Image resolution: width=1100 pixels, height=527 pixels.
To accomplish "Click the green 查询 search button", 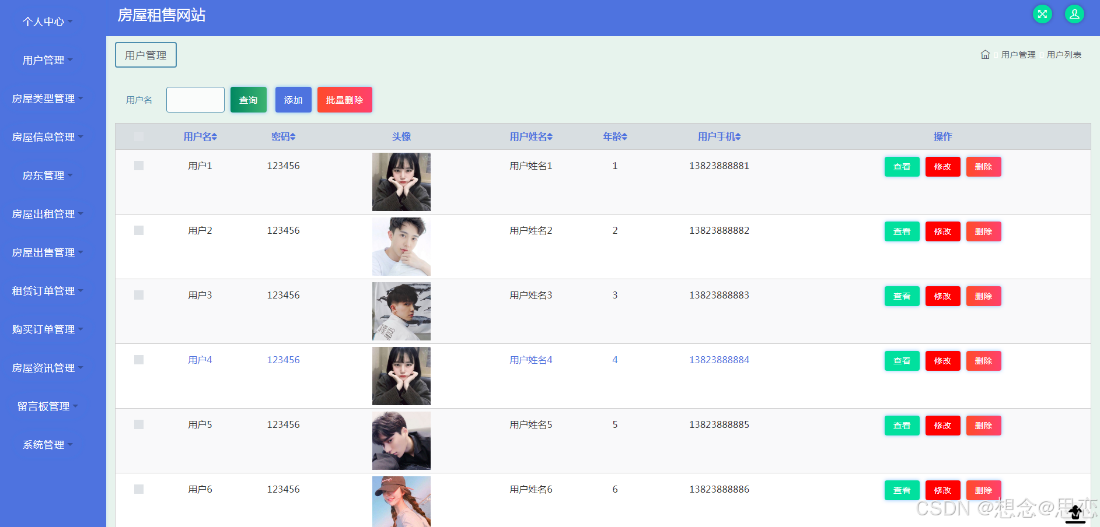I will pyautogui.click(x=249, y=100).
